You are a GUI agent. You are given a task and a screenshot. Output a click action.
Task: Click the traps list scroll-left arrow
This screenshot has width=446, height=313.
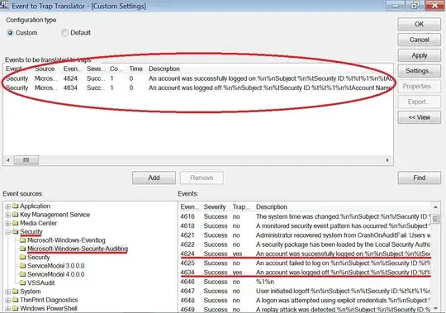click(8, 160)
